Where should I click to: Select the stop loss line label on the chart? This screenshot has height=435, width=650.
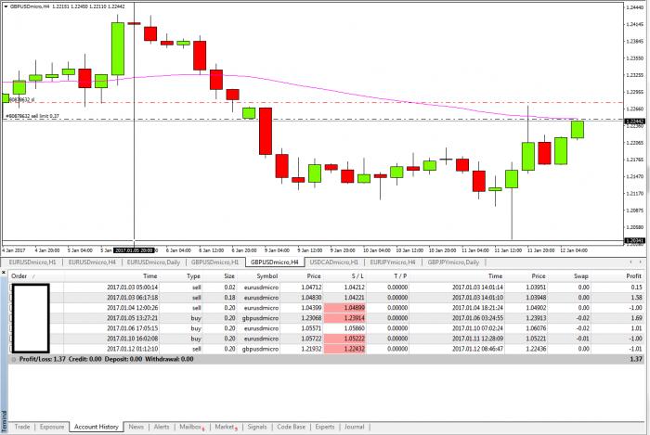20,100
